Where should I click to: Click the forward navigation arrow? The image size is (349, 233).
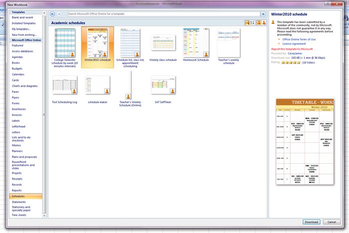click(x=59, y=14)
